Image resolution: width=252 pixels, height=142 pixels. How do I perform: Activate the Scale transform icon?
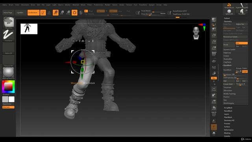coord(62,13)
